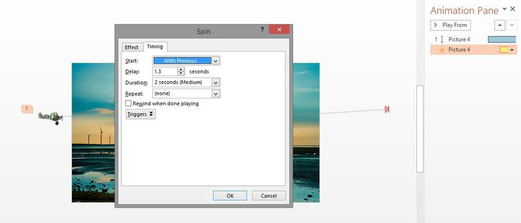Select the first Picture 4 motion path entry
The width and height of the screenshot is (521, 223).
pyautogui.click(x=474, y=39)
